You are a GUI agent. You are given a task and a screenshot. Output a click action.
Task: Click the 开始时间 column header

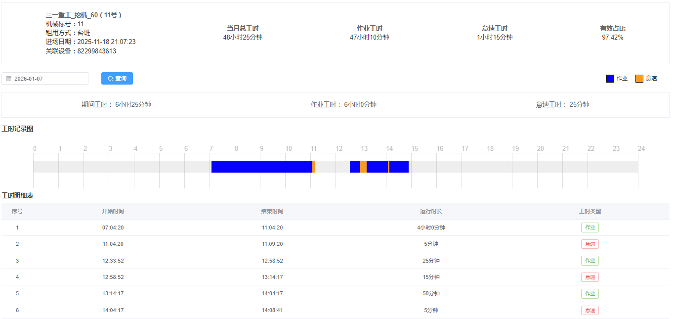coord(113,211)
